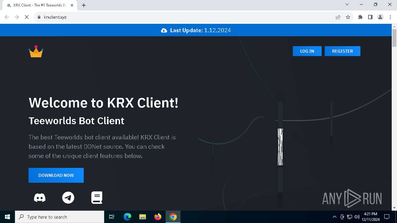This screenshot has height=223, width=397.
Task: Launch Firefox from taskbar
Action: [x=158, y=217]
